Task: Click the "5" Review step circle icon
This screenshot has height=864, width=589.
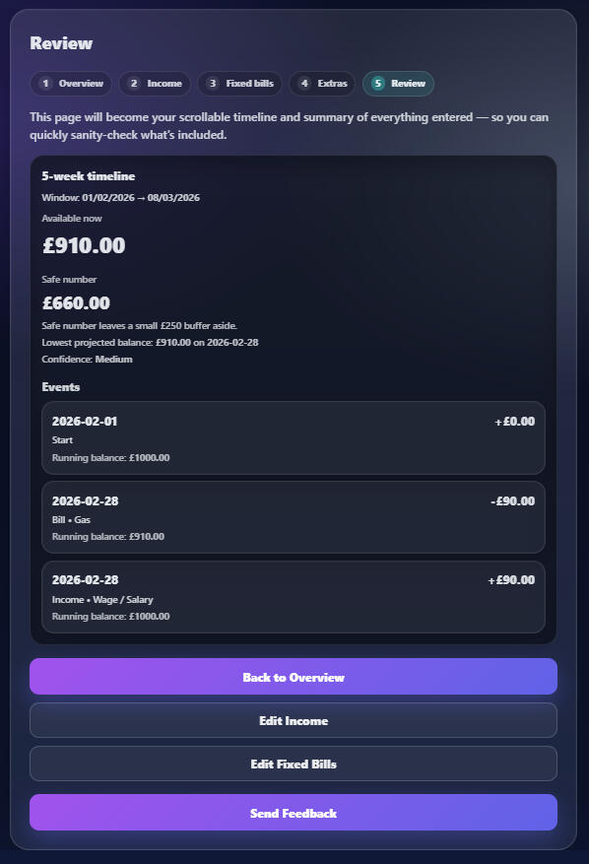Action: pyautogui.click(x=378, y=84)
